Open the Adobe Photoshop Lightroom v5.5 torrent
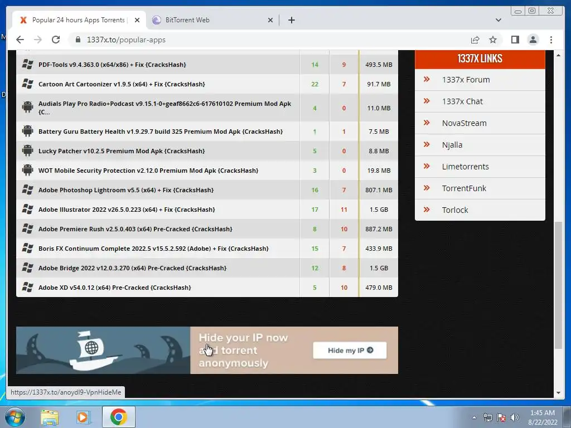 [126, 190]
